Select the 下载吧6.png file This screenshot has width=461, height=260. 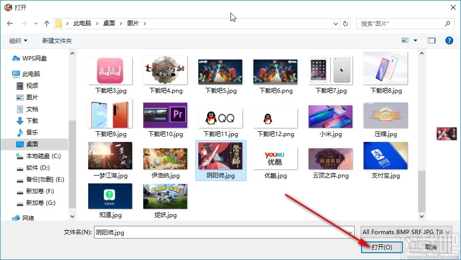pos(275,76)
